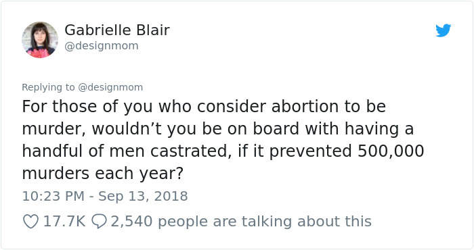Open '2,540 people are talking about this'
This screenshot has width=474, height=250.
tap(241, 222)
